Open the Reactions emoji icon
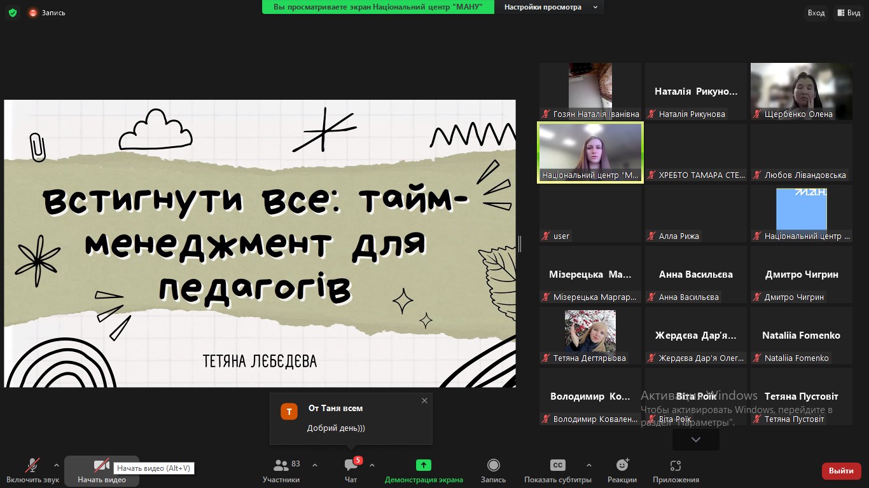Screen dimensions: 869x488 [622, 466]
